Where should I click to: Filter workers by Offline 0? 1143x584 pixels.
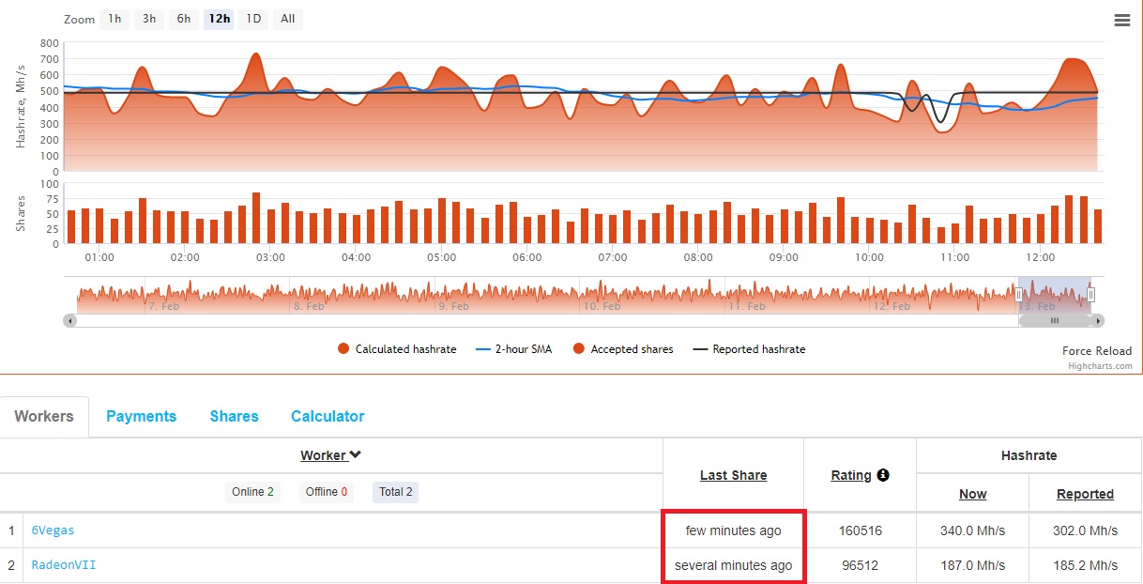[x=327, y=492]
